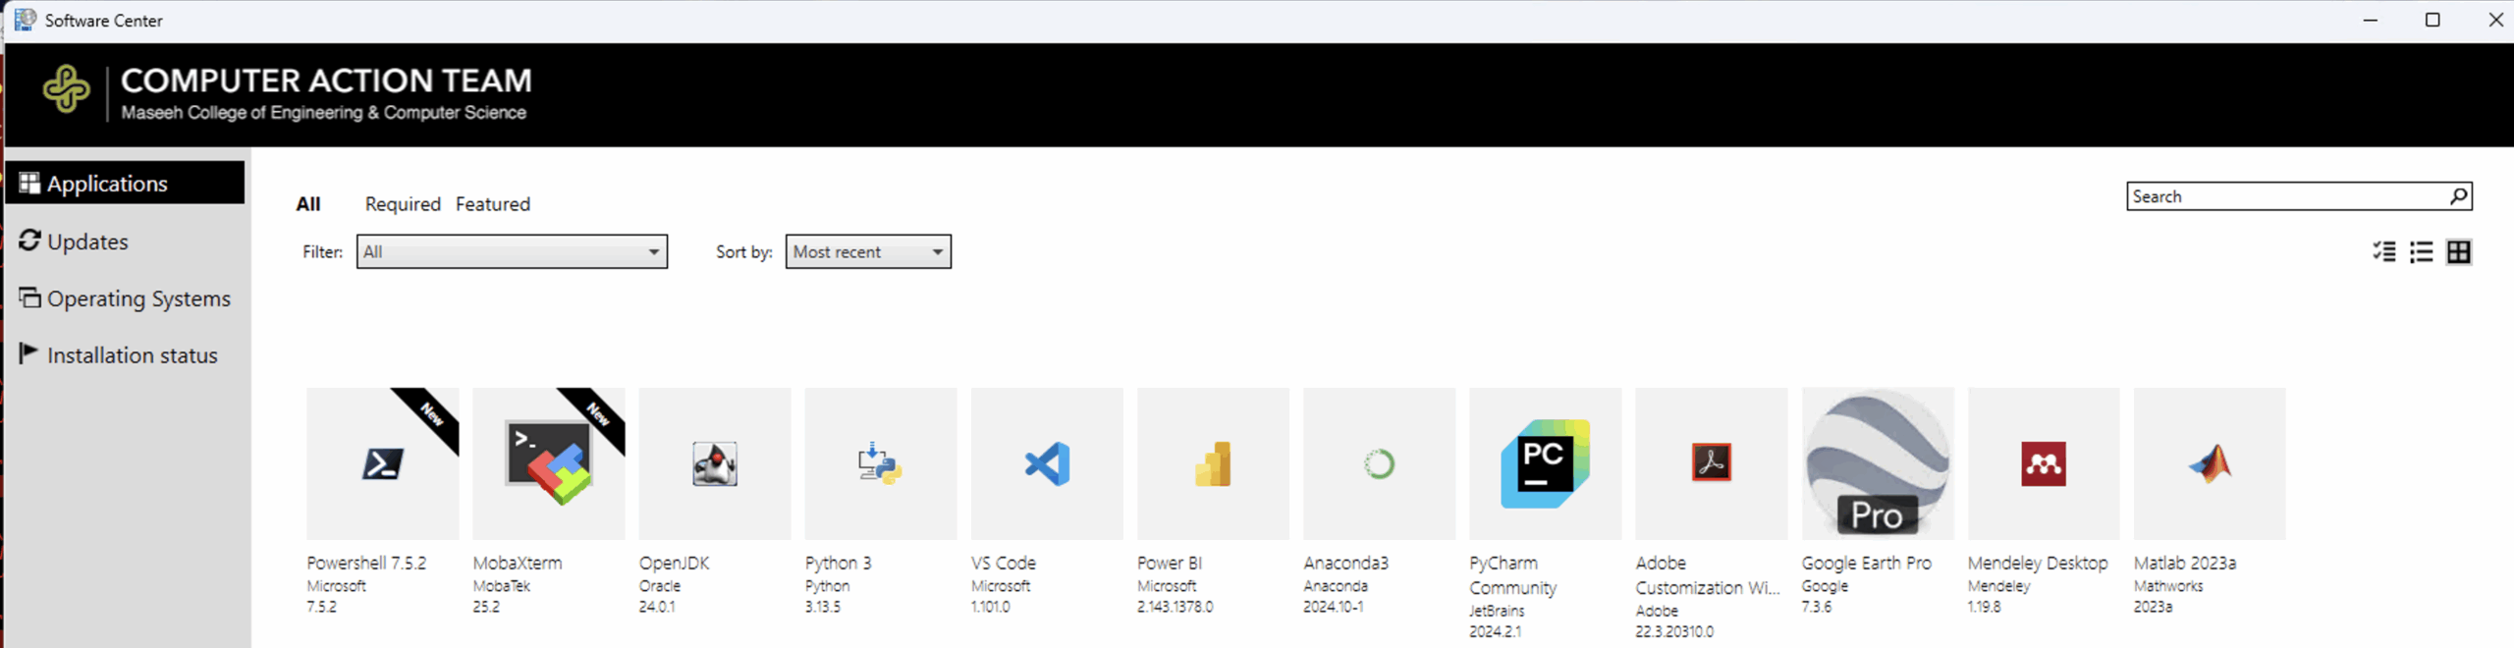Viewport: 2514px width, 648px height.
Task: Click the Power BI name label
Action: click(1170, 564)
